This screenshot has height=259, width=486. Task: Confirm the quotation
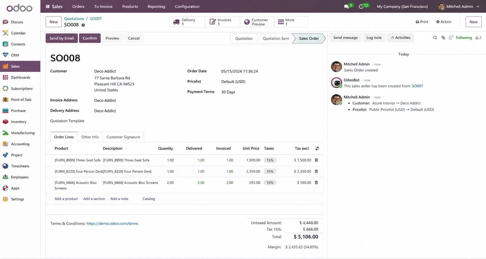(x=90, y=38)
